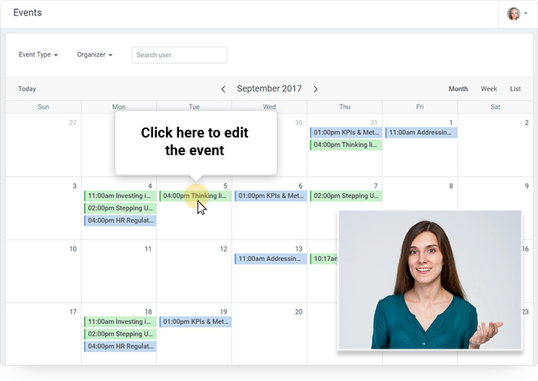Select day number 12
Screen dimensions: 538x381
click(224, 249)
